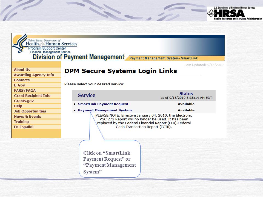The width and height of the screenshot is (263, 197).
Task: Open Grant Recipient Info
Action: click(32, 96)
